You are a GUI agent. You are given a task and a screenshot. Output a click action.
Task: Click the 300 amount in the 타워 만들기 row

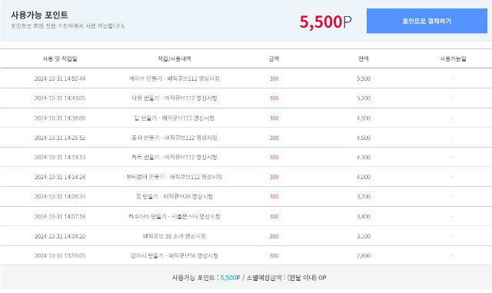pos(274,98)
